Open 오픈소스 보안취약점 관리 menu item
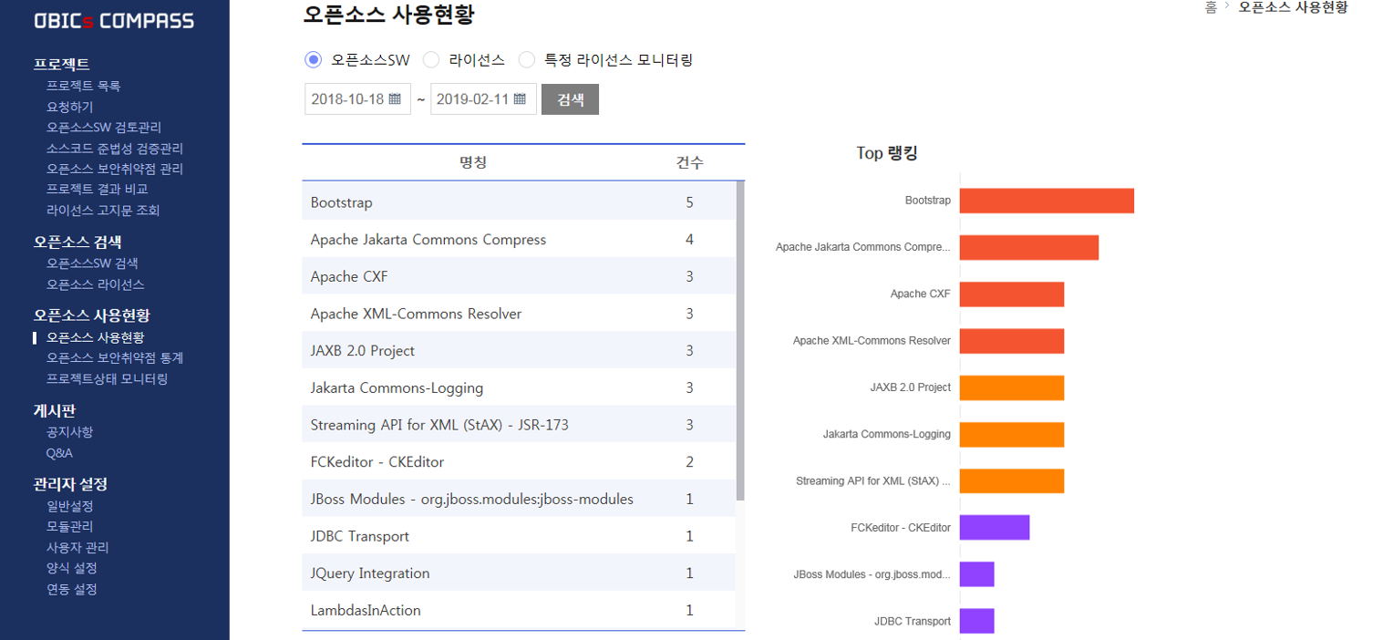The height and width of the screenshot is (640, 1393). pos(115,169)
